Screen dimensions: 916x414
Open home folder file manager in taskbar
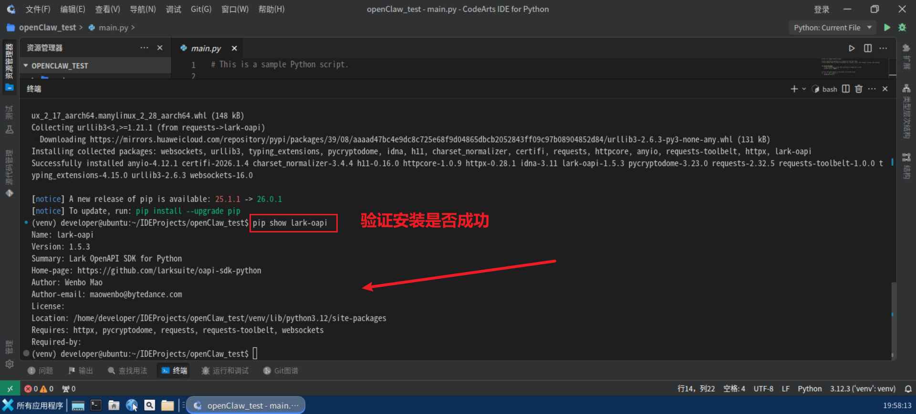(114, 405)
